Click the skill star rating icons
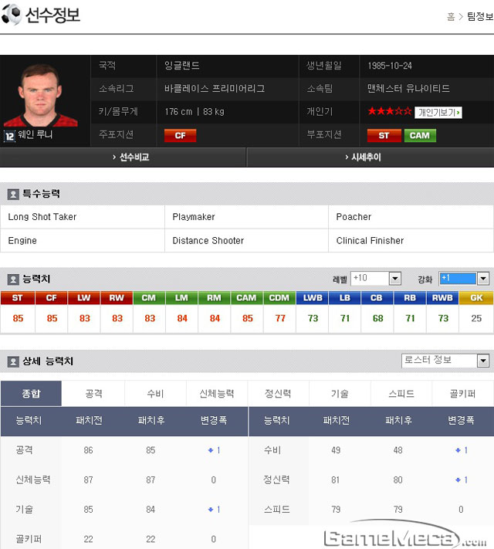 [x=389, y=111]
